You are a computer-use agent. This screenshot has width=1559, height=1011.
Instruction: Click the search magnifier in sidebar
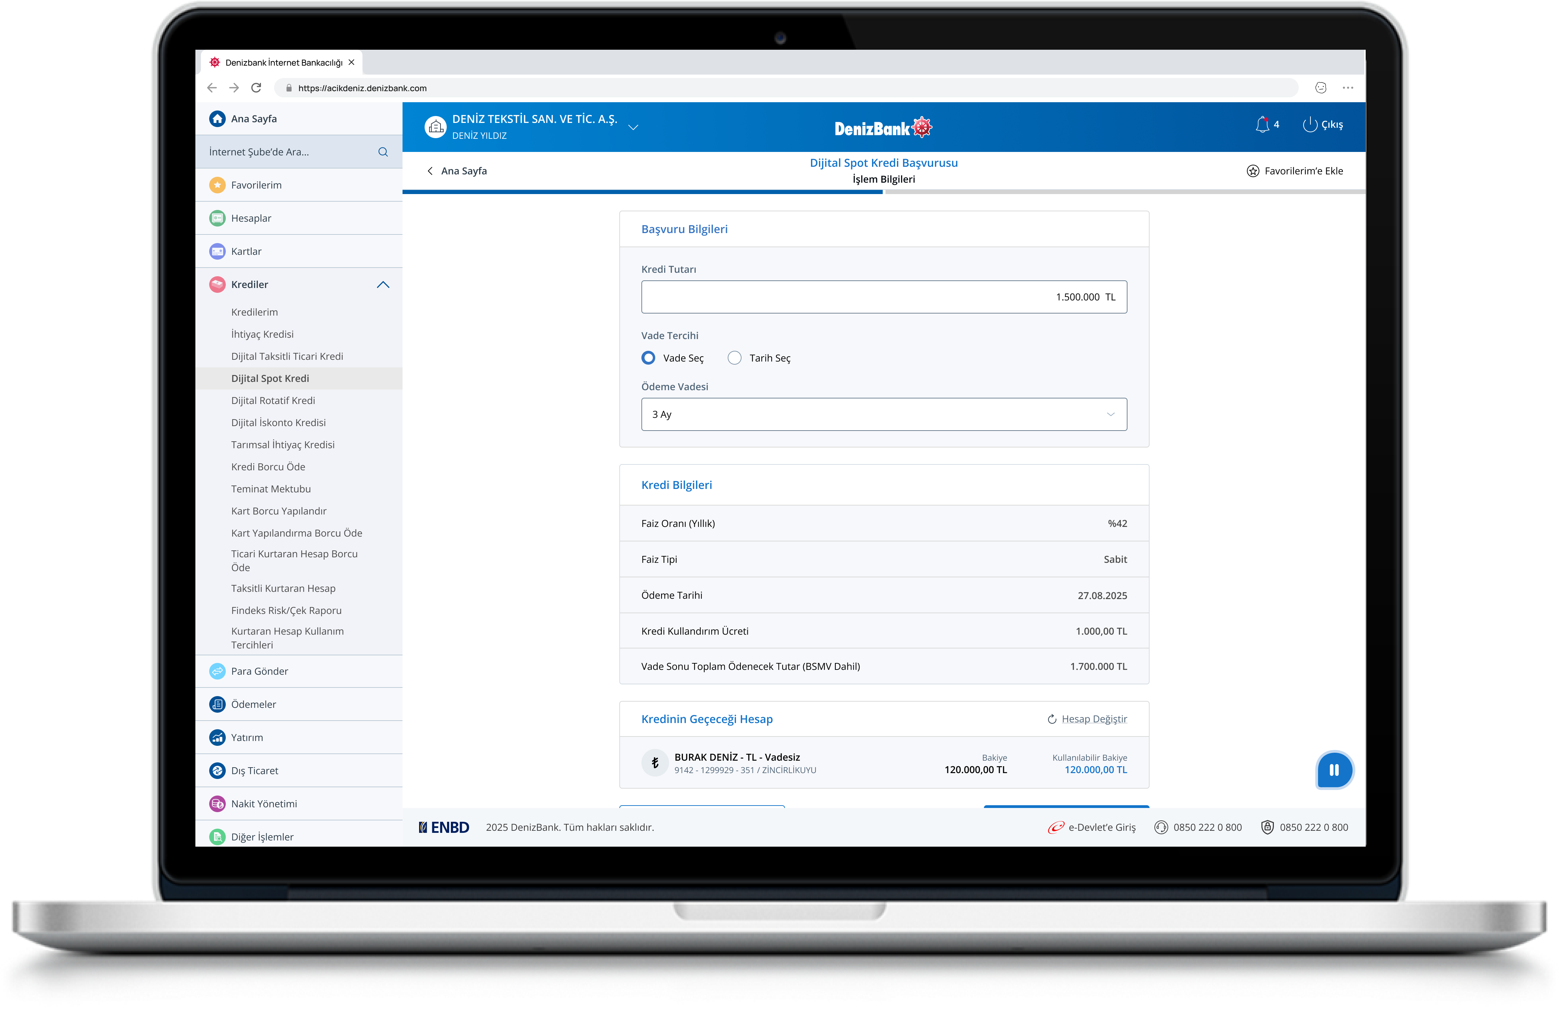click(383, 152)
